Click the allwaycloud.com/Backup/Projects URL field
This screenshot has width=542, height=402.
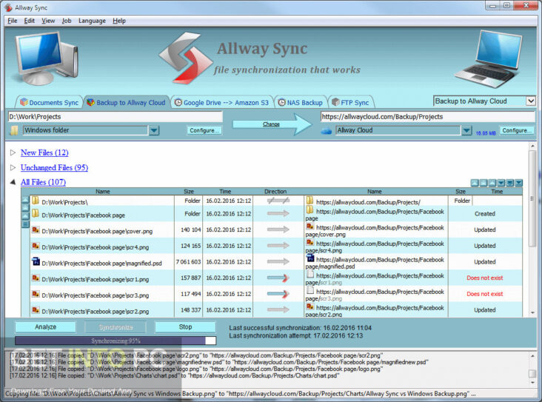[427, 116]
